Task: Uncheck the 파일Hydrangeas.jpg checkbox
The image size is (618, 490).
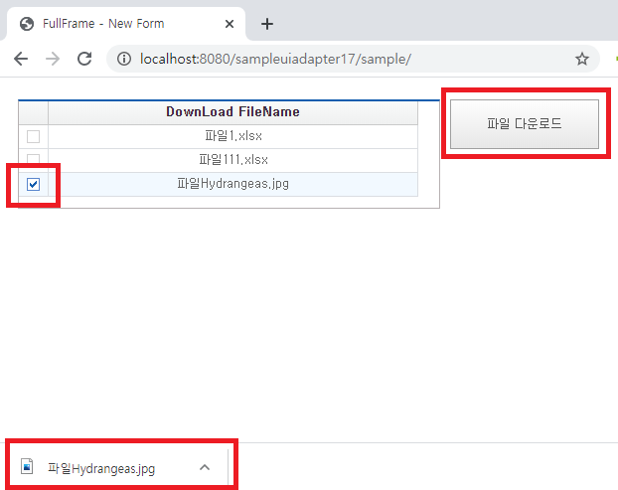Action: [x=33, y=184]
